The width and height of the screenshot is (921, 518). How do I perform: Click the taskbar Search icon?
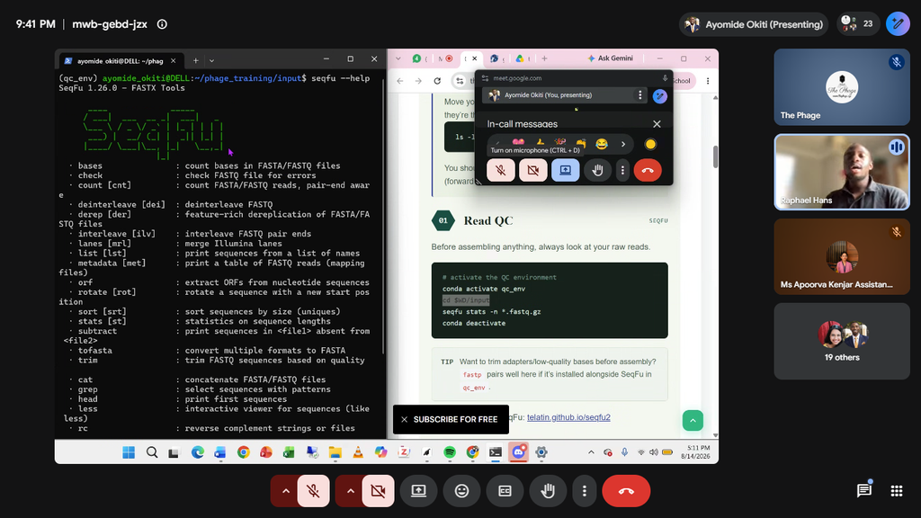pyautogui.click(x=151, y=452)
